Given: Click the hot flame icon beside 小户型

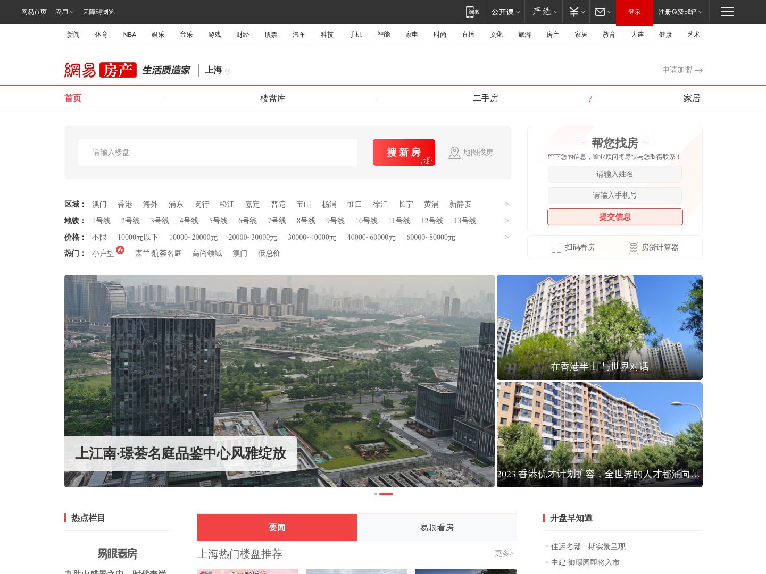Looking at the screenshot, I should tap(120, 250).
